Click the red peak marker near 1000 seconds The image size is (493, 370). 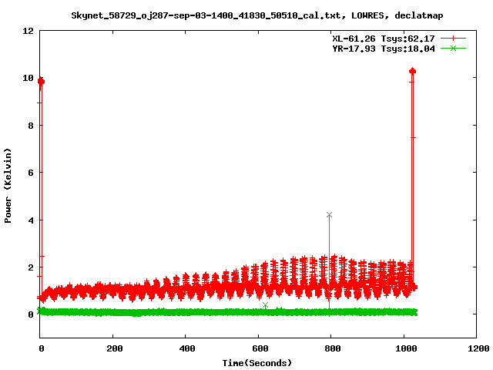coord(413,72)
